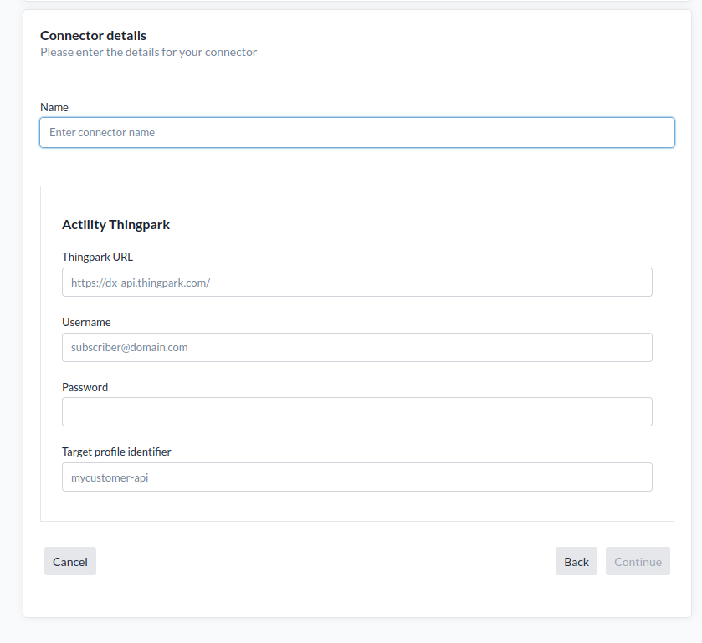Image resolution: width=702 pixels, height=643 pixels.
Task: Click the Target profile identifier label
Action: point(116,452)
